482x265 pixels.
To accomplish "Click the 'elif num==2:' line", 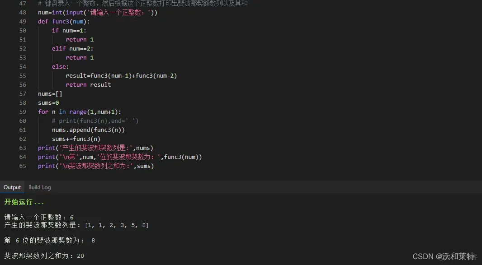I will (x=72, y=48).
